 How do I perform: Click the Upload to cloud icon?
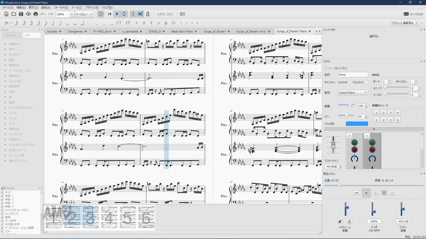(x=28, y=14)
